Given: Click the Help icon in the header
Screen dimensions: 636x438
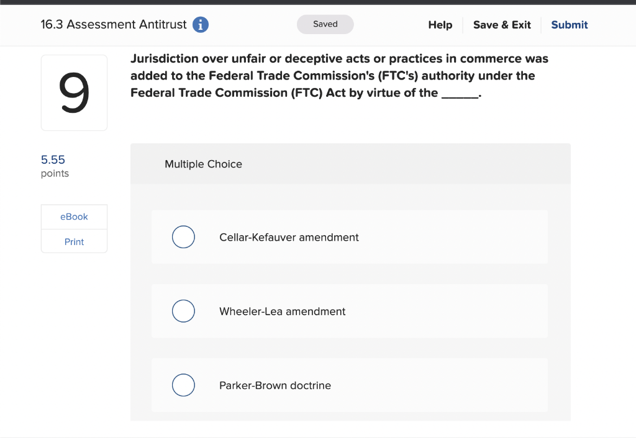Looking at the screenshot, I should coord(440,25).
